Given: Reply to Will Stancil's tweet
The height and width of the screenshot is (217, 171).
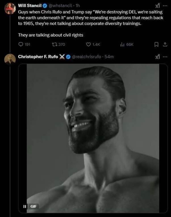Looking at the screenshot, I should tap(21, 44).
